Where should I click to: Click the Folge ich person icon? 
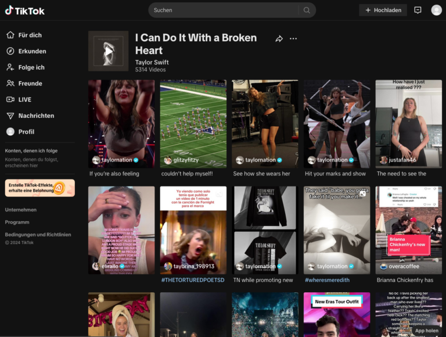click(10, 67)
